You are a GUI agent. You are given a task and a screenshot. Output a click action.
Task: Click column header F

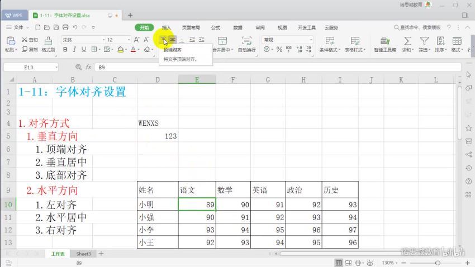click(x=233, y=80)
